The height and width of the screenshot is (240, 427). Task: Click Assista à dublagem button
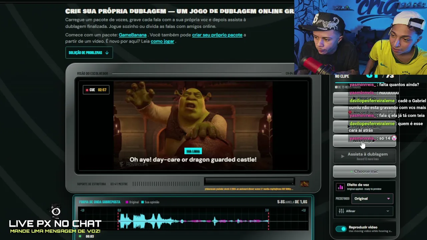[365, 156]
